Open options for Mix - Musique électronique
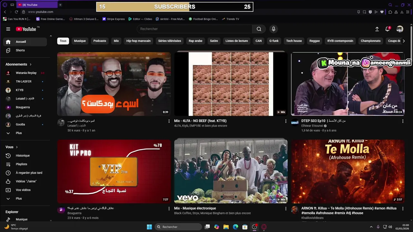 [x=286, y=209]
